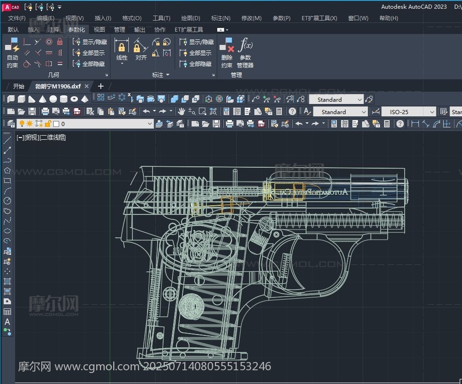This screenshot has height=384, width=462.
Task: Toggle dimensional constraints 显示/隐藏
Action: coord(197,42)
